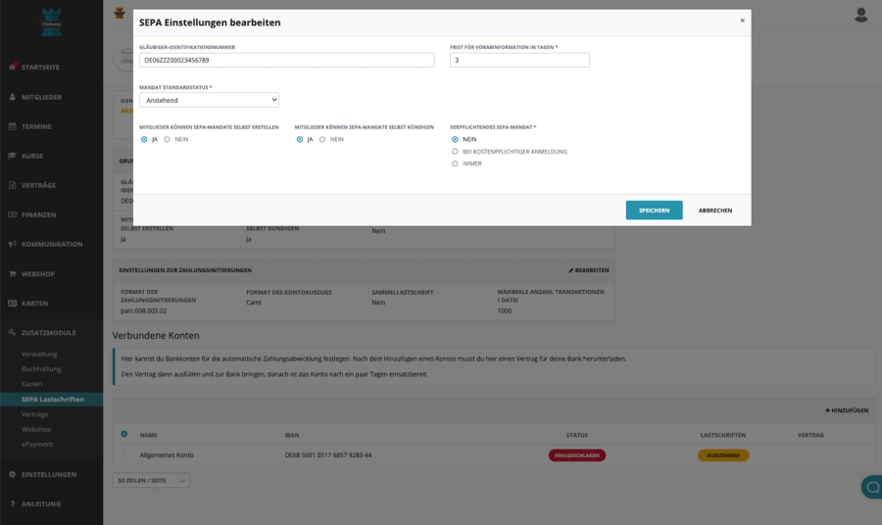Open Buchhaltung under Zusatzmodule
The width and height of the screenshot is (882, 525).
(41, 368)
